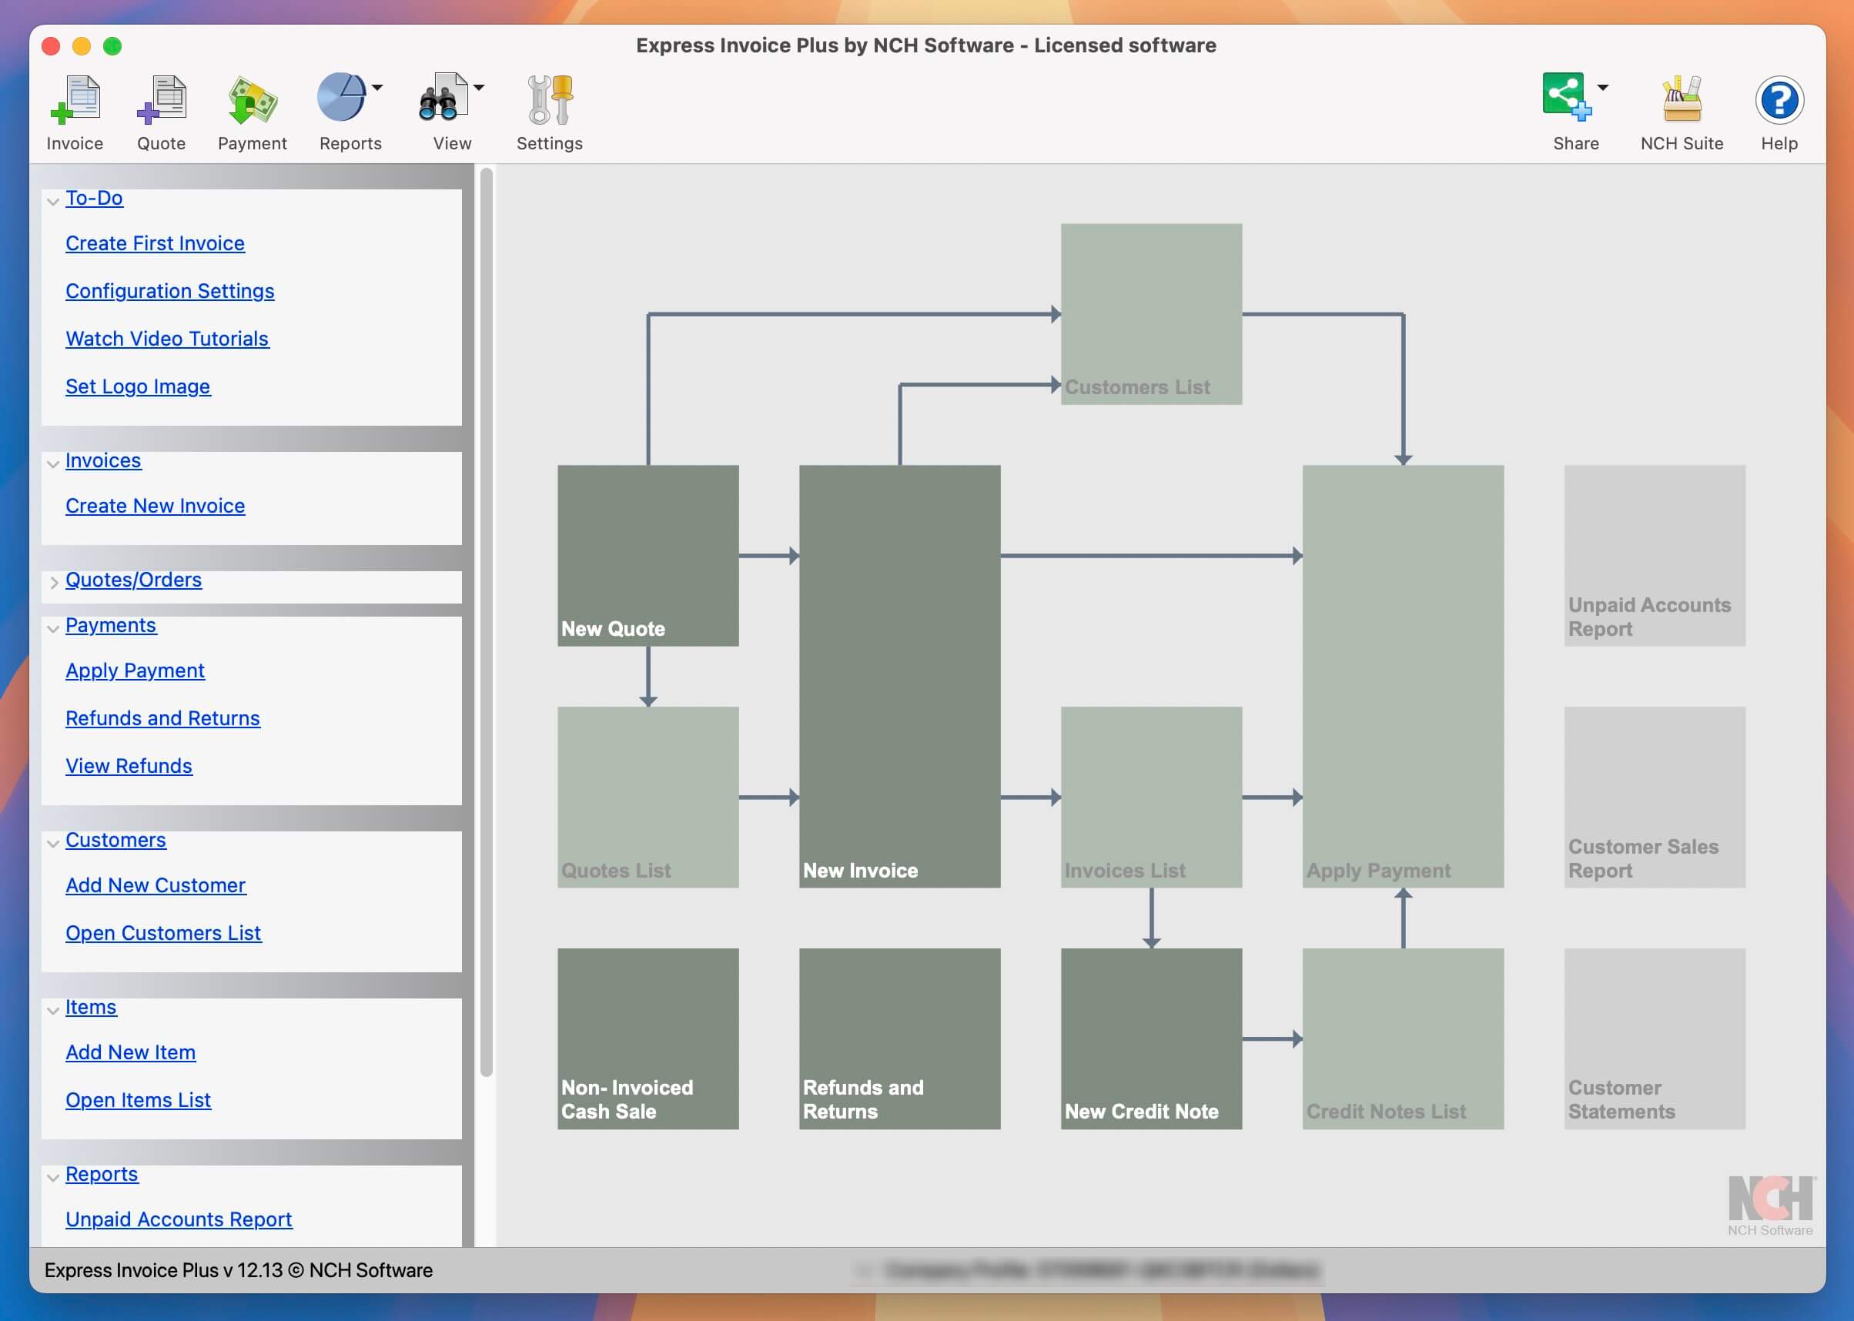Image resolution: width=1854 pixels, height=1321 pixels.
Task: Click the Reports pie chart icon
Action: [342, 98]
